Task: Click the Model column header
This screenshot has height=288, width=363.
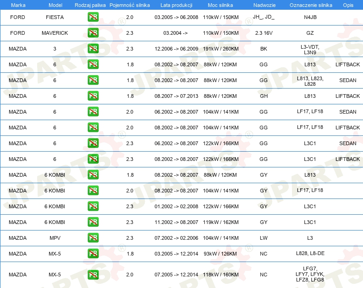Action: point(55,5)
